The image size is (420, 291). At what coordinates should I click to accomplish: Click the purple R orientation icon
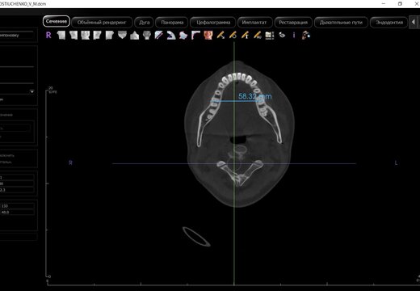[48, 35]
